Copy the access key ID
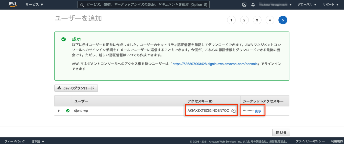The height and width of the screenshot is (144, 344). pos(234,111)
